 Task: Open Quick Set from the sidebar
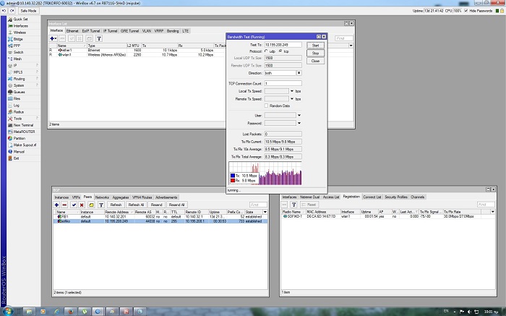pyautogui.click(x=20, y=20)
